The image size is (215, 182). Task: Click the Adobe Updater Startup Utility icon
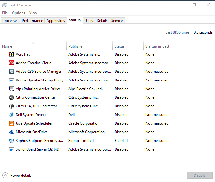pos(11,80)
